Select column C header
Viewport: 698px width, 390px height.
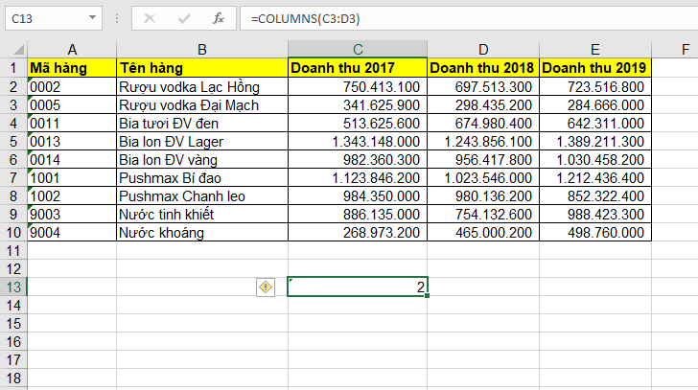357,49
